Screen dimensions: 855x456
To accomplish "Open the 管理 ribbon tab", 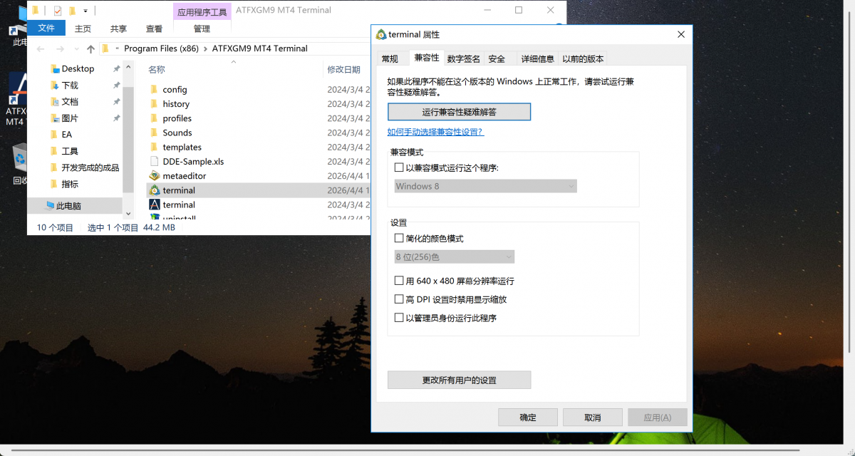I will pyautogui.click(x=202, y=28).
